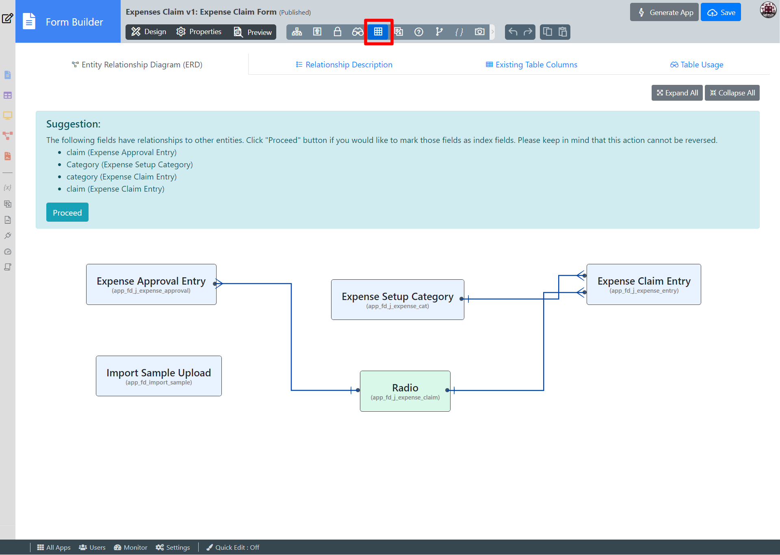The width and height of the screenshot is (780, 555).
Task: Click the Save button
Action: (721, 12)
